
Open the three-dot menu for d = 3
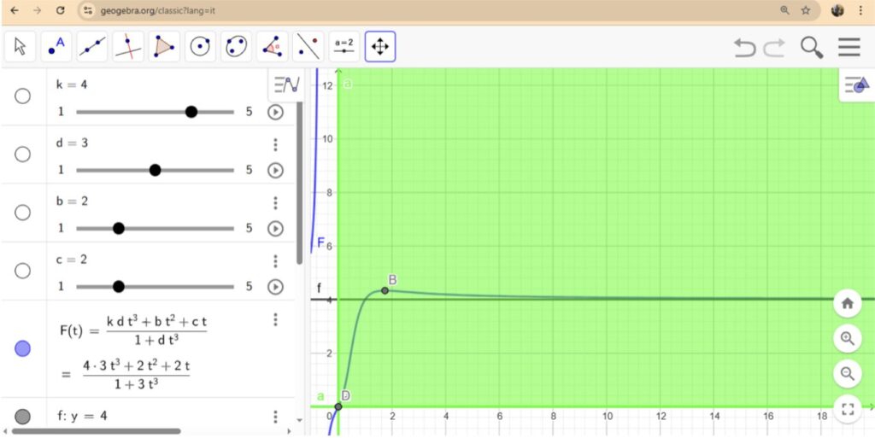tap(275, 144)
